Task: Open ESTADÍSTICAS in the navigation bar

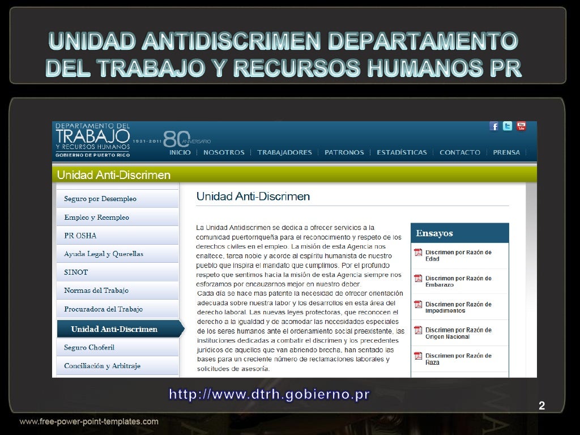Action: (402, 152)
